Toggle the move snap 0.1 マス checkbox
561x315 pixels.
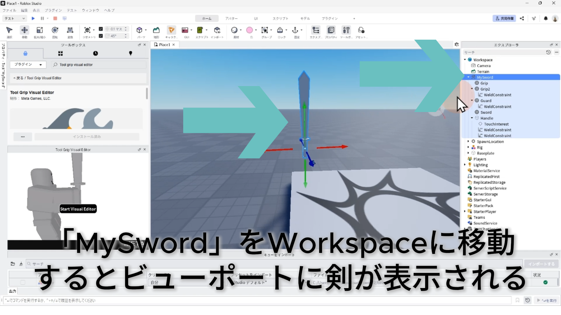(101, 29)
